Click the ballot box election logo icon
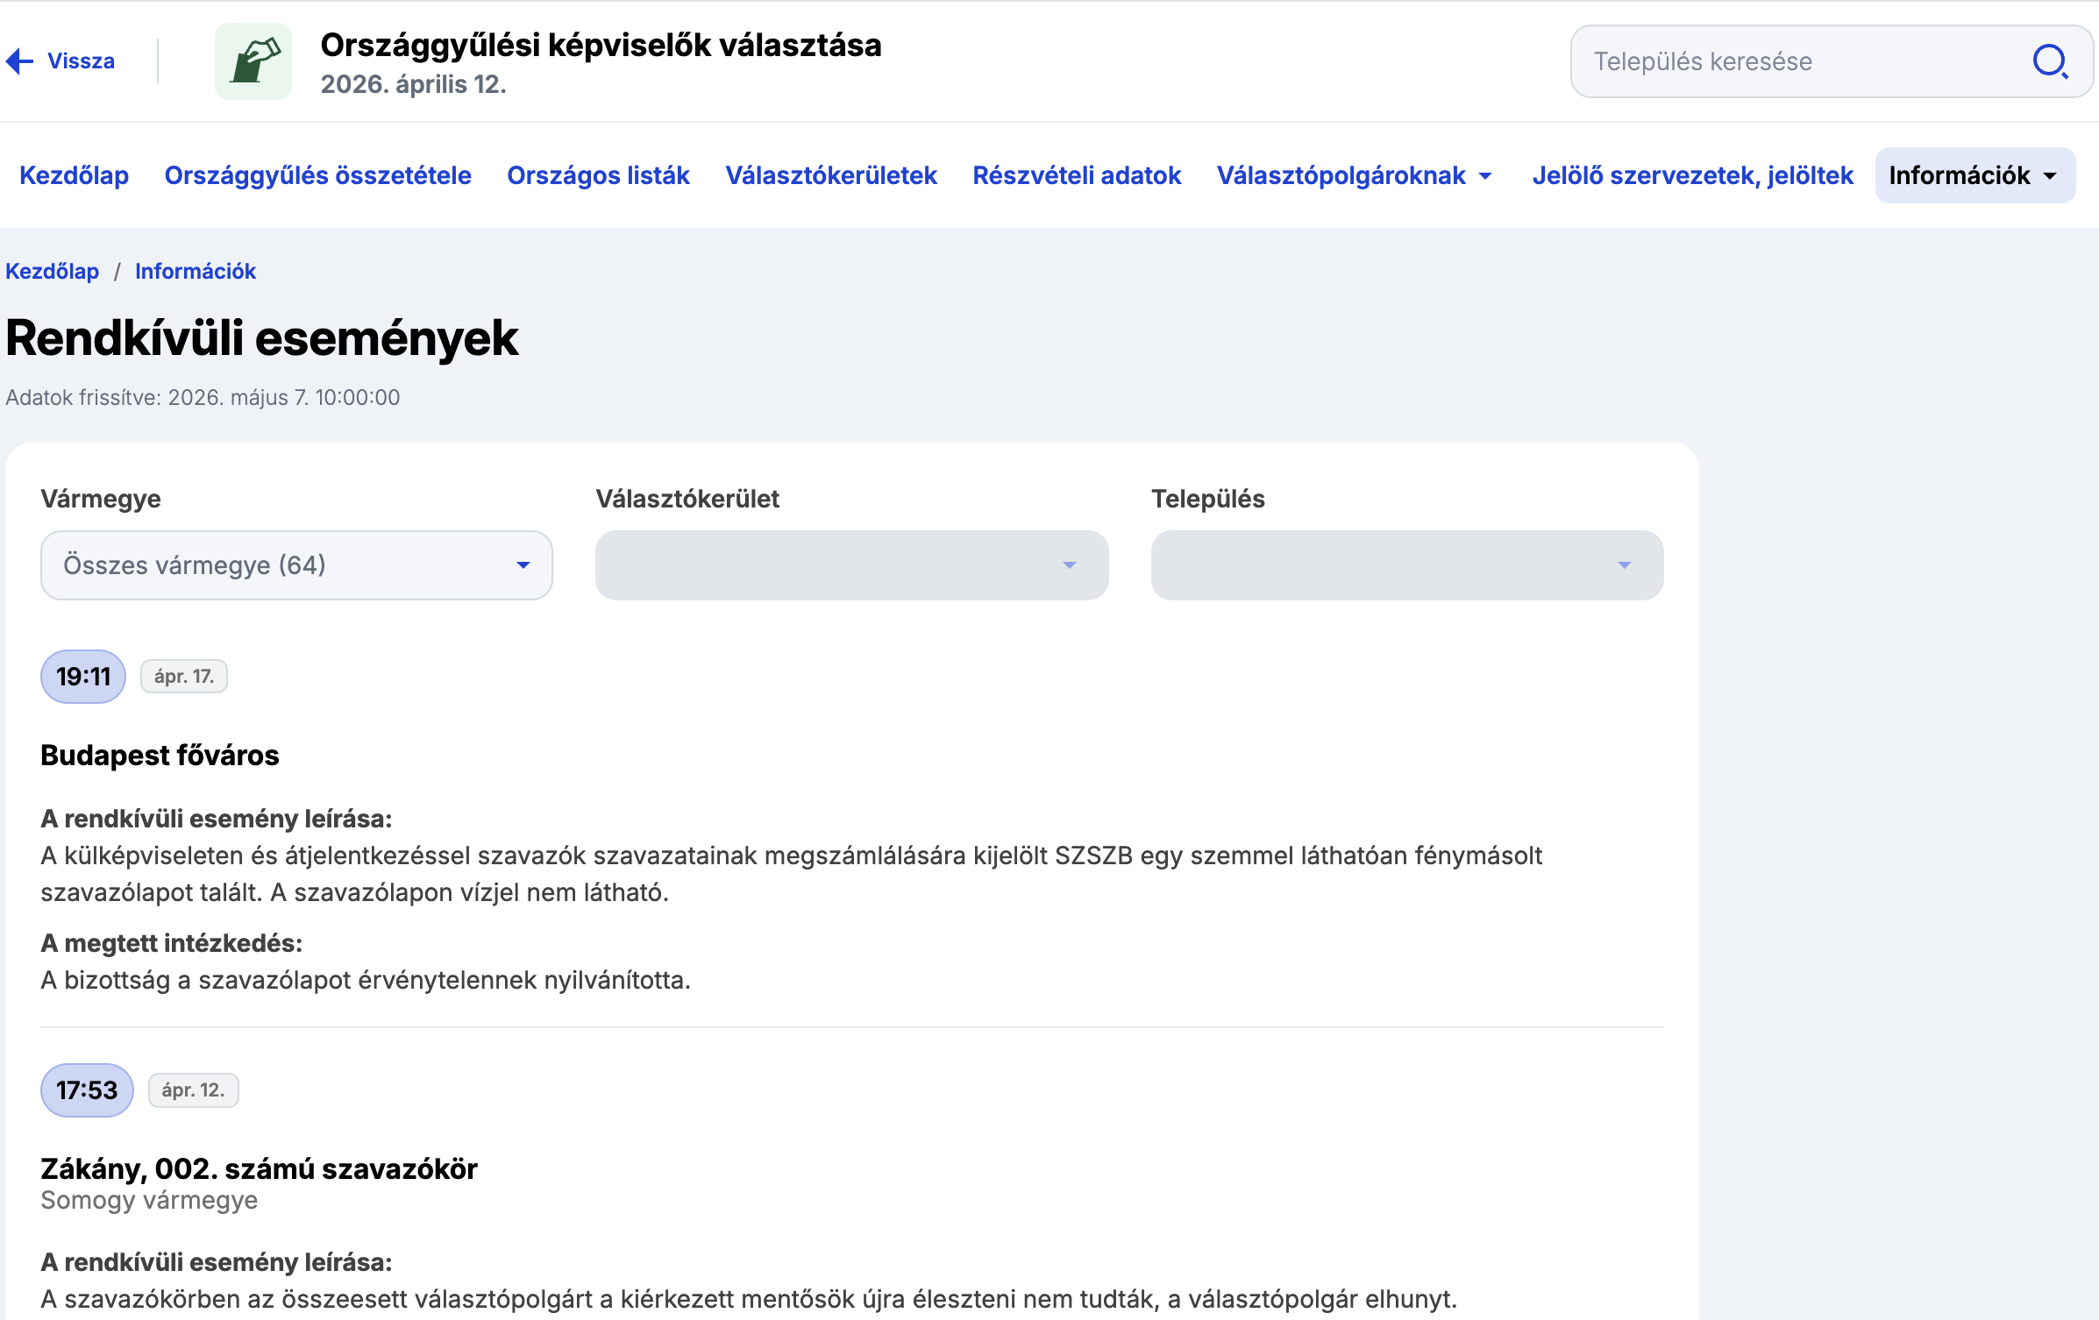Viewport: 2099px width, 1320px height. pyautogui.click(x=253, y=61)
